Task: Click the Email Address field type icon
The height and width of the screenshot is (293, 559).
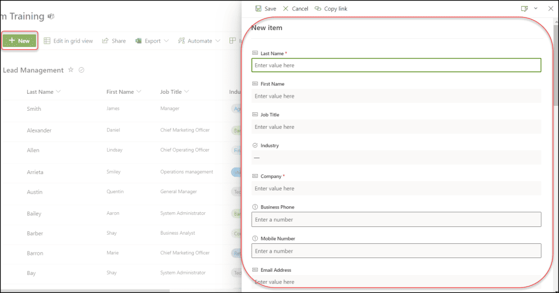Action: (255, 270)
